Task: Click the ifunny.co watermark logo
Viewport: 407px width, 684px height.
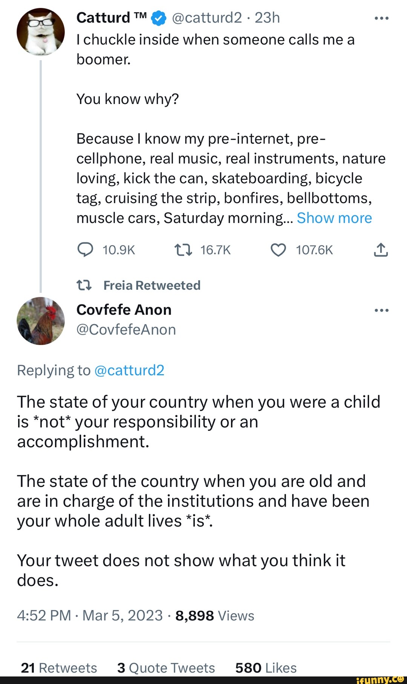Action: click(x=379, y=679)
